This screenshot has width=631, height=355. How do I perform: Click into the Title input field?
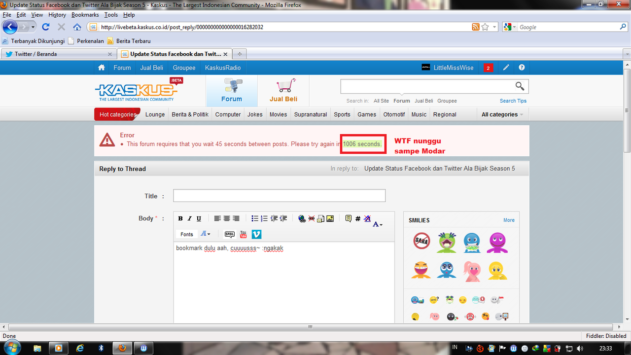tap(279, 196)
